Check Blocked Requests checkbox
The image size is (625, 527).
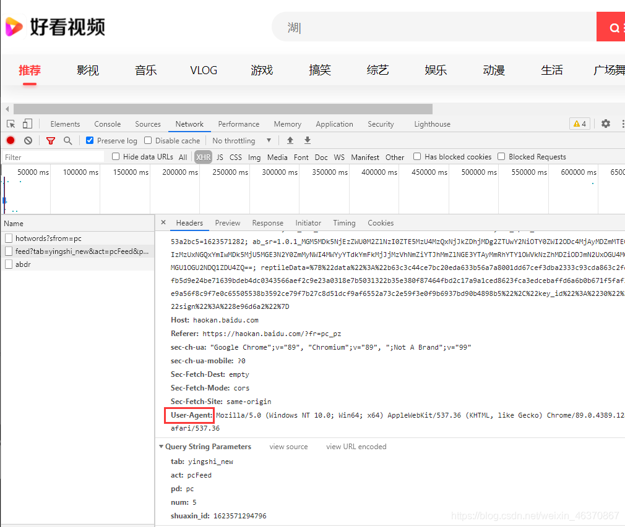pos(501,156)
